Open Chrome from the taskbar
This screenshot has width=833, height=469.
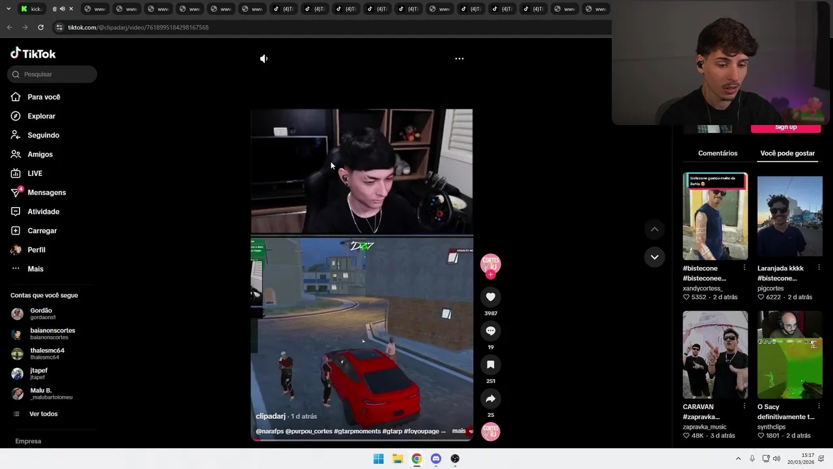pos(416,459)
